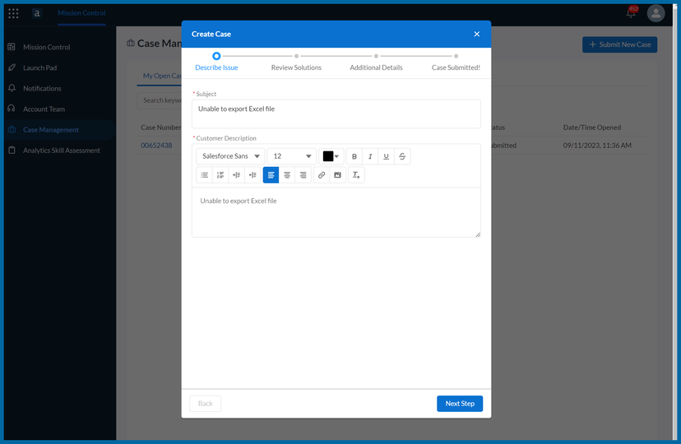This screenshot has height=444, width=681.
Task: Insert an image into description
Action: click(337, 175)
